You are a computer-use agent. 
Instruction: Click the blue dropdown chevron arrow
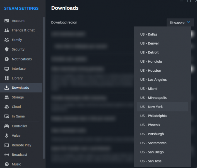click(188, 22)
